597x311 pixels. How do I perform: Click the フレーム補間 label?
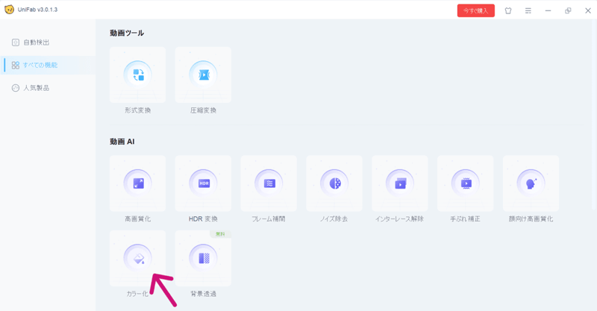tap(269, 219)
